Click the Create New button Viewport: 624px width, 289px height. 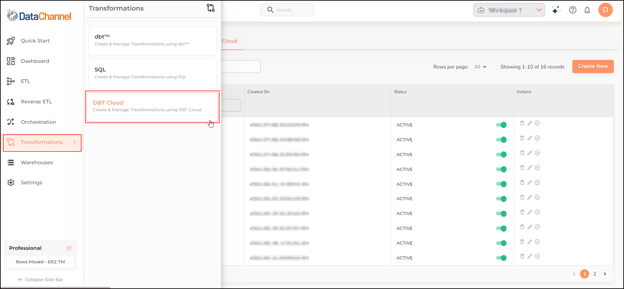(593, 66)
